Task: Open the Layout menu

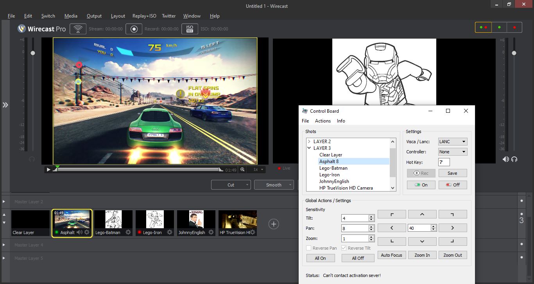Action: click(118, 16)
